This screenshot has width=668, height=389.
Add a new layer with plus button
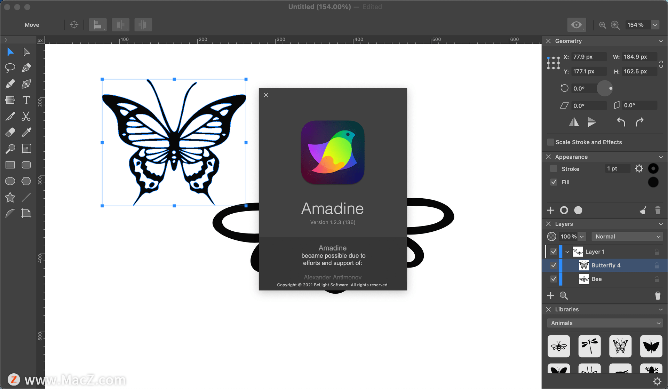click(551, 295)
